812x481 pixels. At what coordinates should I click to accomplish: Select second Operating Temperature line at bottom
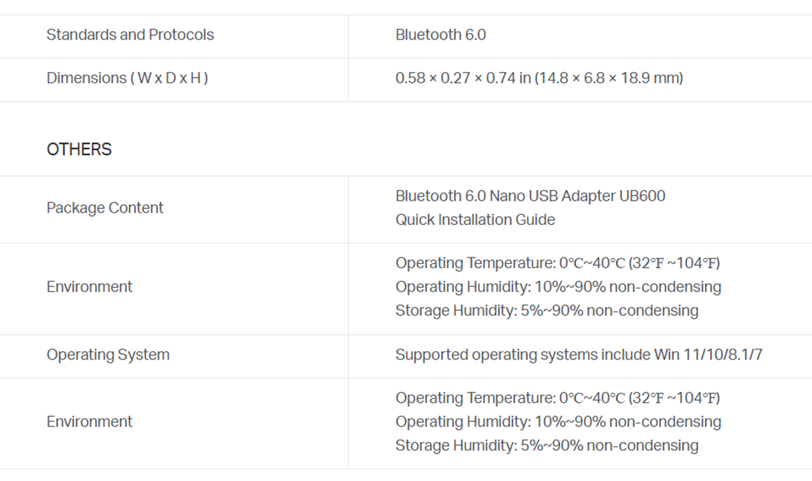tap(558, 398)
